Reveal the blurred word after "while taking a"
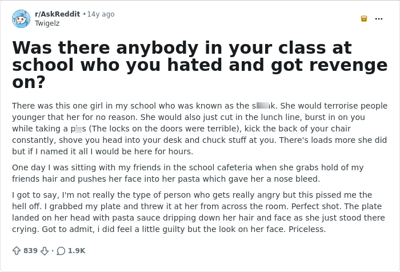400x272 pixels. [x=78, y=130]
